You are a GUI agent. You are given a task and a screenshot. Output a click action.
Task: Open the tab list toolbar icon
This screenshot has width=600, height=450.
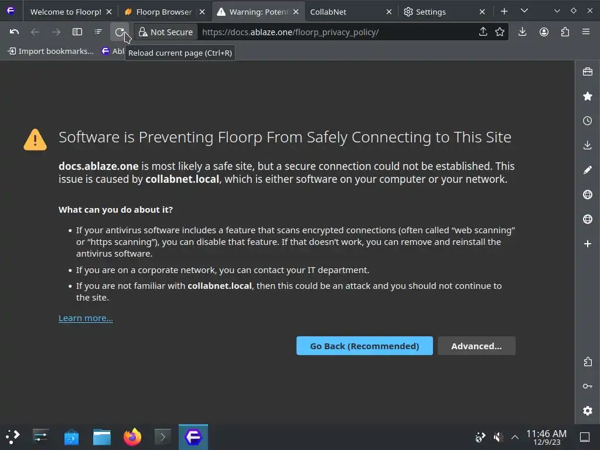click(x=98, y=32)
